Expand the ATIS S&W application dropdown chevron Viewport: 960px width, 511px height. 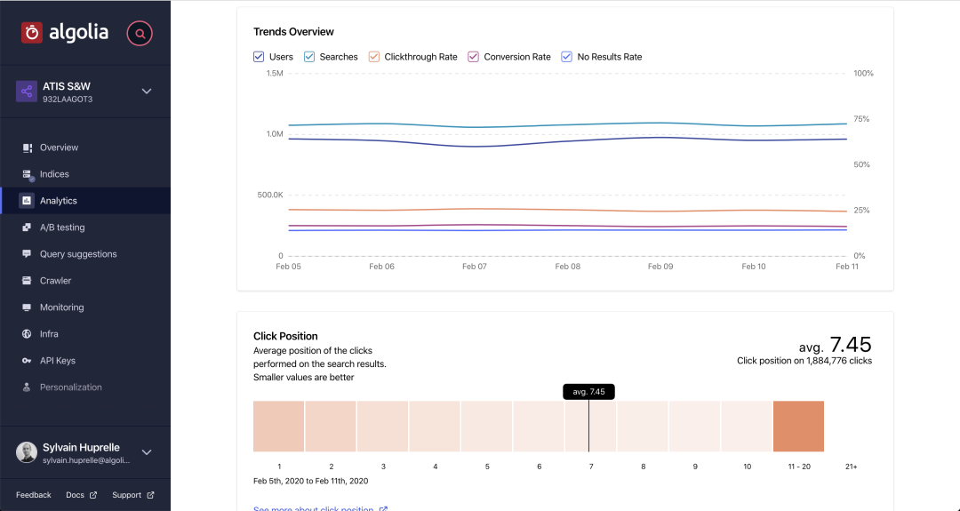(x=147, y=92)
